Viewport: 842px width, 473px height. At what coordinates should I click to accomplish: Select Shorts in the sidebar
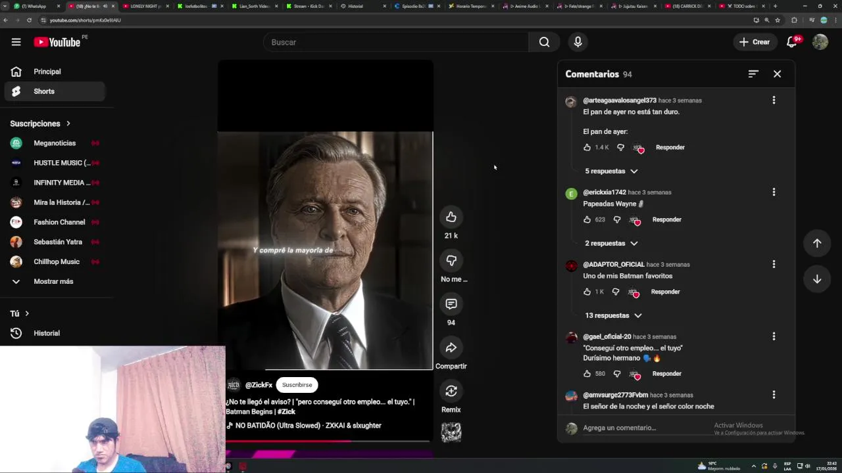coord(54,91)
